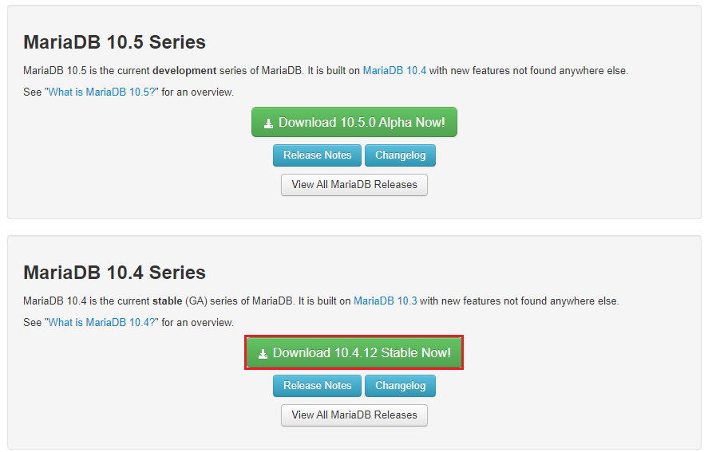Click the 'MariaDB 10.5 Series' heading
708x452 pixels.
coord(114,42)
